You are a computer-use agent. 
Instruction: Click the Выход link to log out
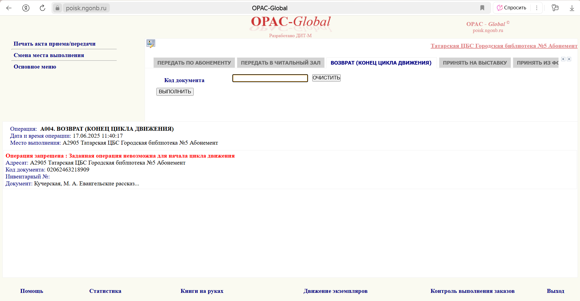(555, 291)
